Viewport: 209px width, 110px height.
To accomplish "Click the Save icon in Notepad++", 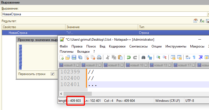I will pyautogui.click(x=74, y=57).
